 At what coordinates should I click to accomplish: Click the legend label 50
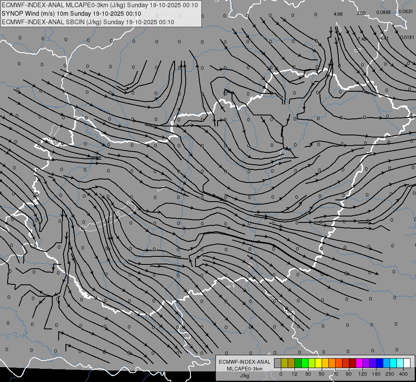(322, 374)
